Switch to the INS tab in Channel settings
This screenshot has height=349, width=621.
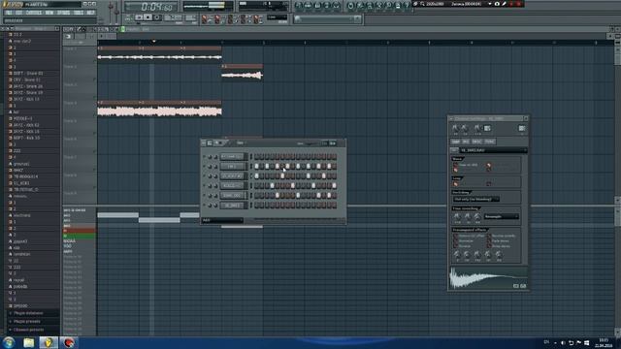(x=466, y=142)
